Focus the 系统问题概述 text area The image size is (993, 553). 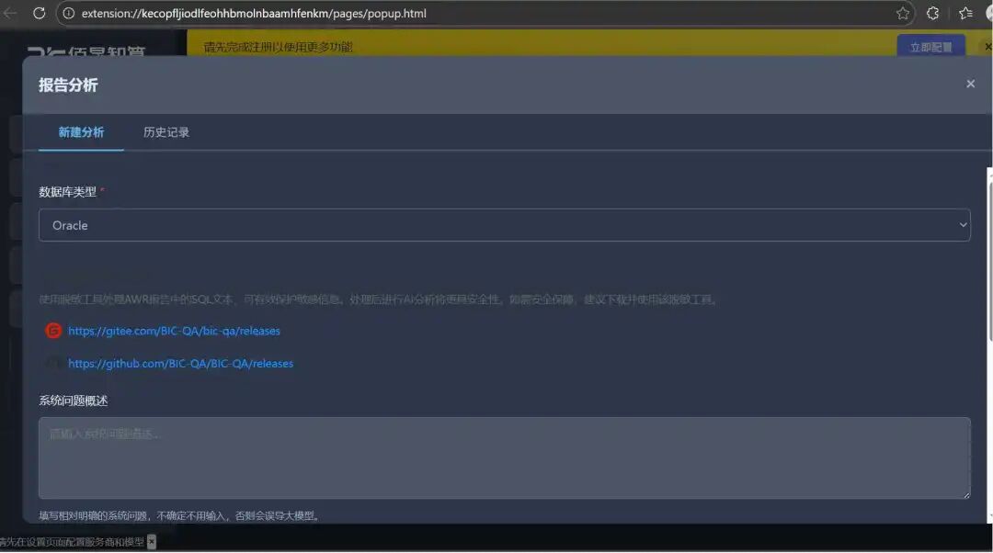tap(504, 458)
